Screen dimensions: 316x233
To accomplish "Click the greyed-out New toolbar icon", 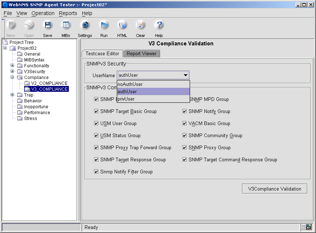I will [x=11, y=25].
